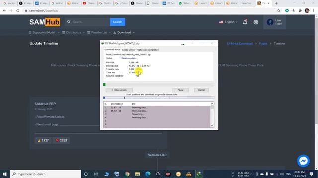The height and width of the screenshot is (178, 318).
Task: Open the Pages breadcrumb link
Action: (x=263, y=44)
